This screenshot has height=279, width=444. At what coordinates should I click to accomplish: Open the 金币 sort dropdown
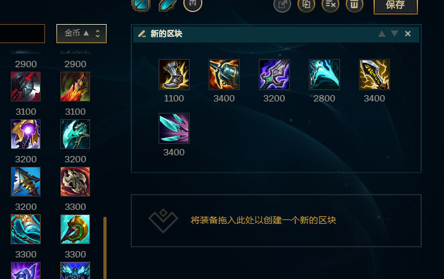82,34
